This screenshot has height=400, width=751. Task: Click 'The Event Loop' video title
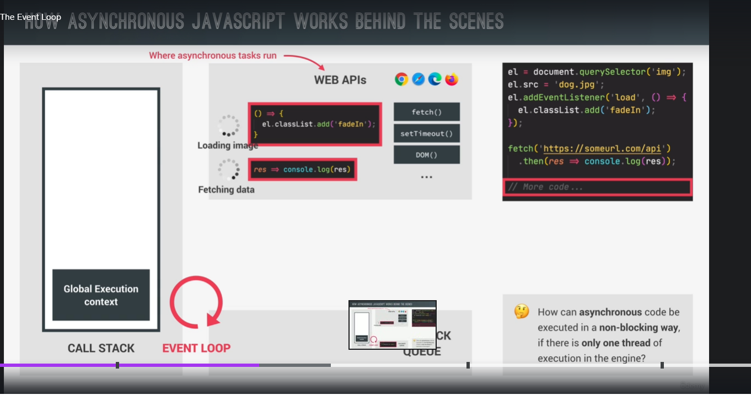(31, 17)
